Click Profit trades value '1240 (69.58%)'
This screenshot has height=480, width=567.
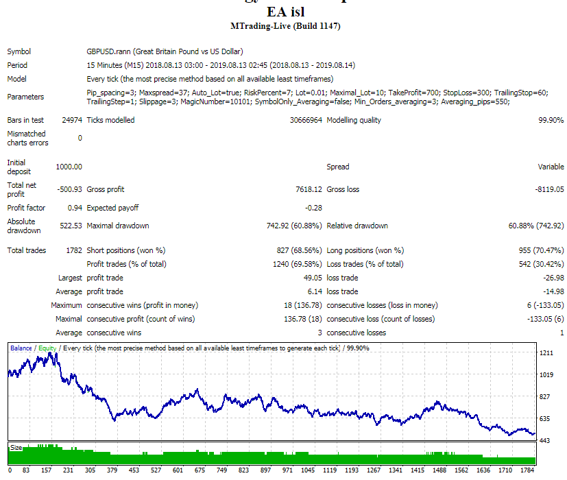[x=298, y=264]
